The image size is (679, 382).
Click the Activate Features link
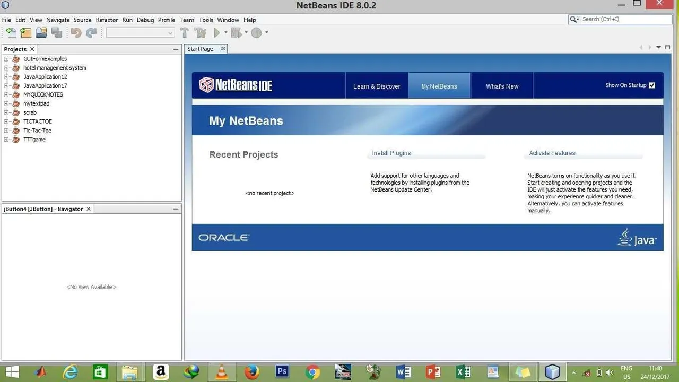coord(552,153)
